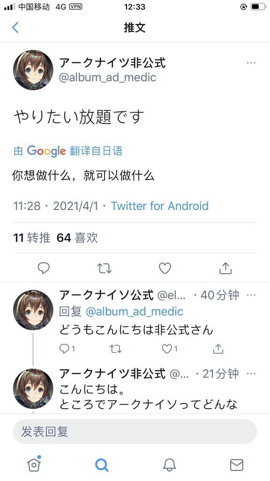Open Search from the bottom navigation bar
This screenshot has width=270, height=481.
(101, 465)
